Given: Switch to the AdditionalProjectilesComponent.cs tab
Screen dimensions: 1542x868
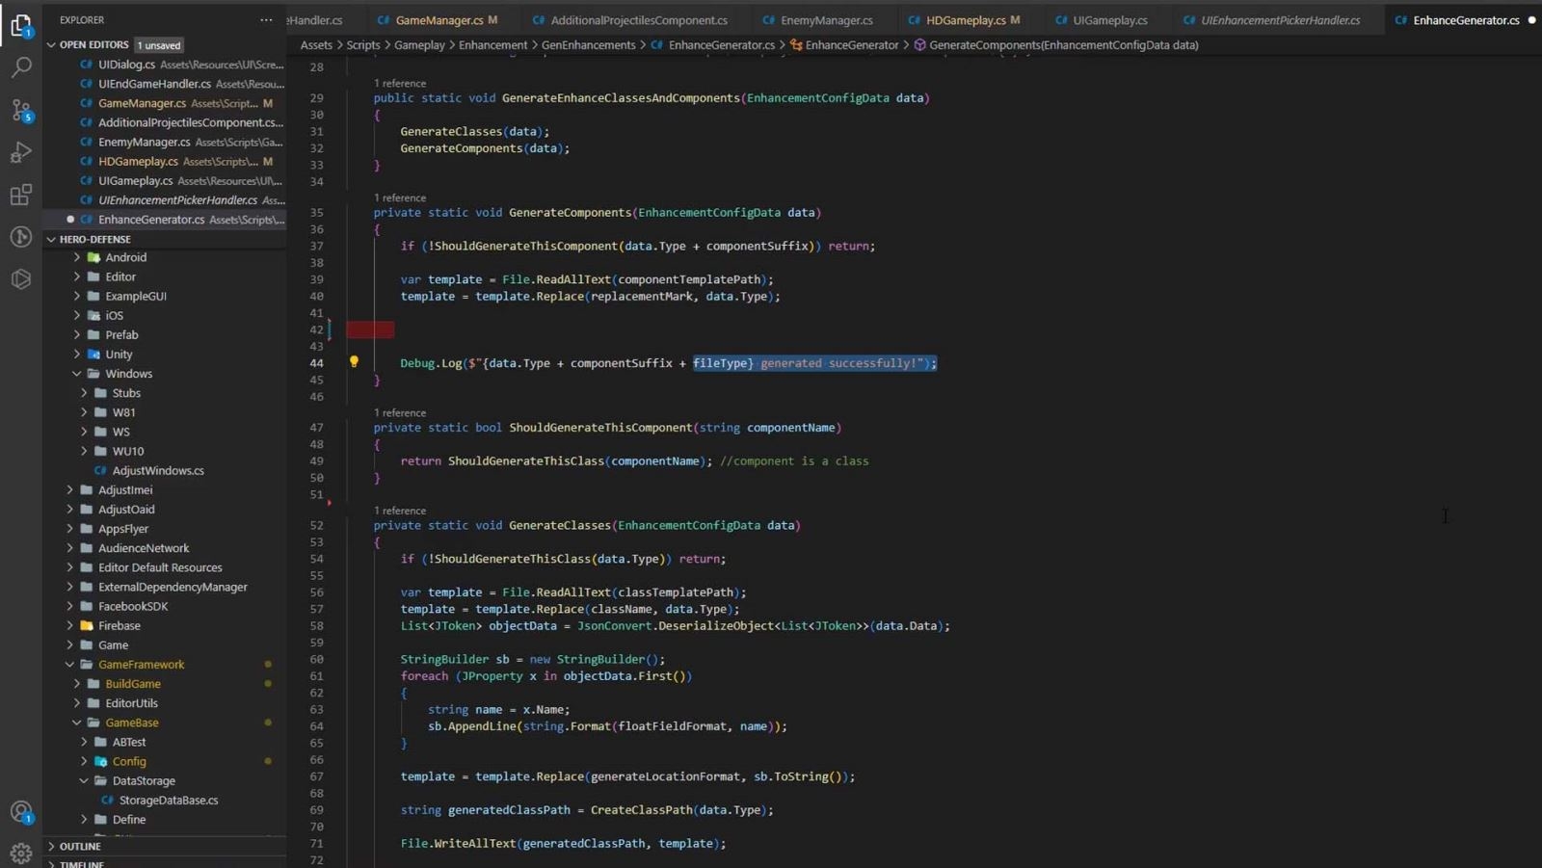Looking at the screenshot, I should click(x=639, y=19).
